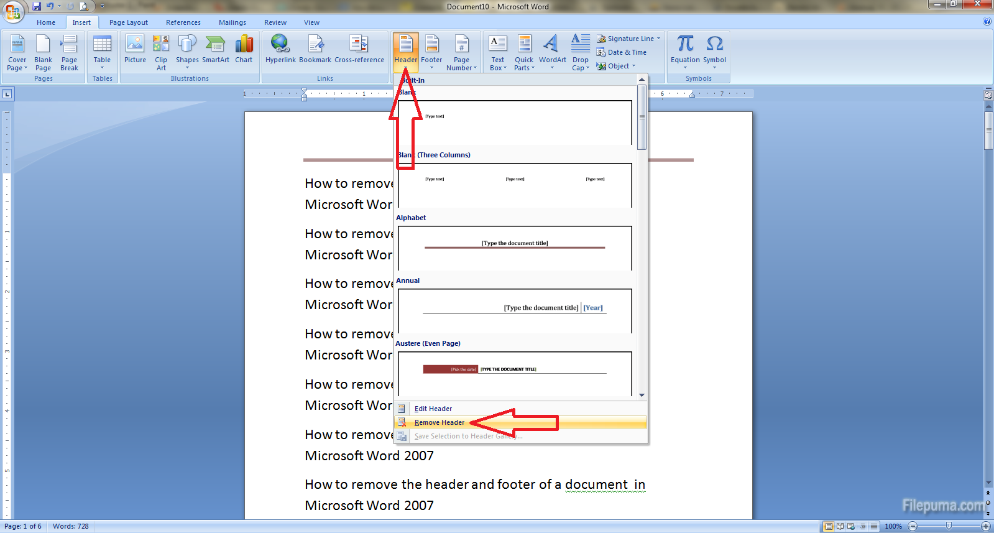This screenshot has height=533, width=994.
Task: Expand the WordArt gallery
Action: (552, 53)
